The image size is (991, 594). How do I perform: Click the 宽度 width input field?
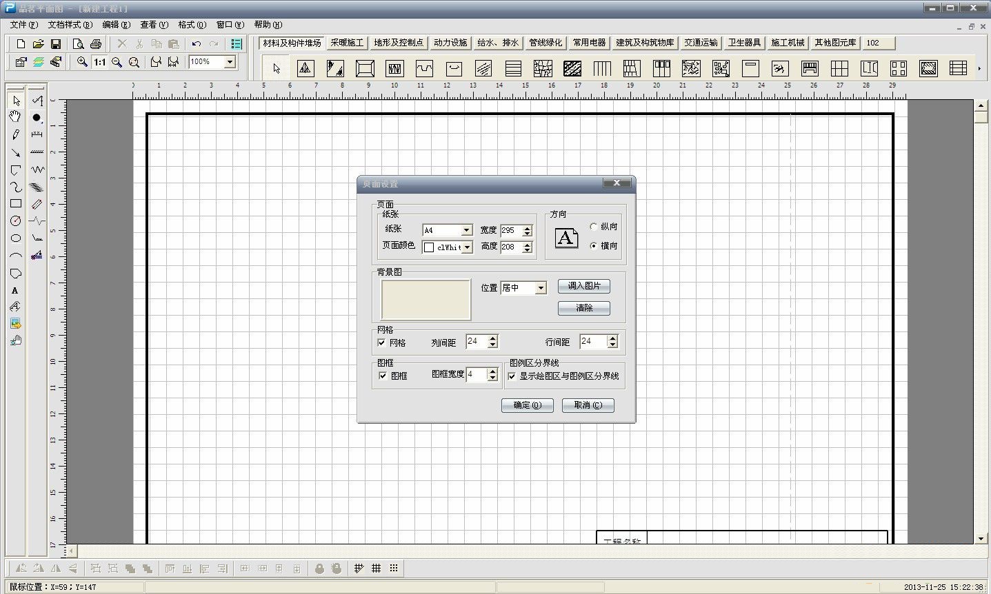(x=510, y=230)
